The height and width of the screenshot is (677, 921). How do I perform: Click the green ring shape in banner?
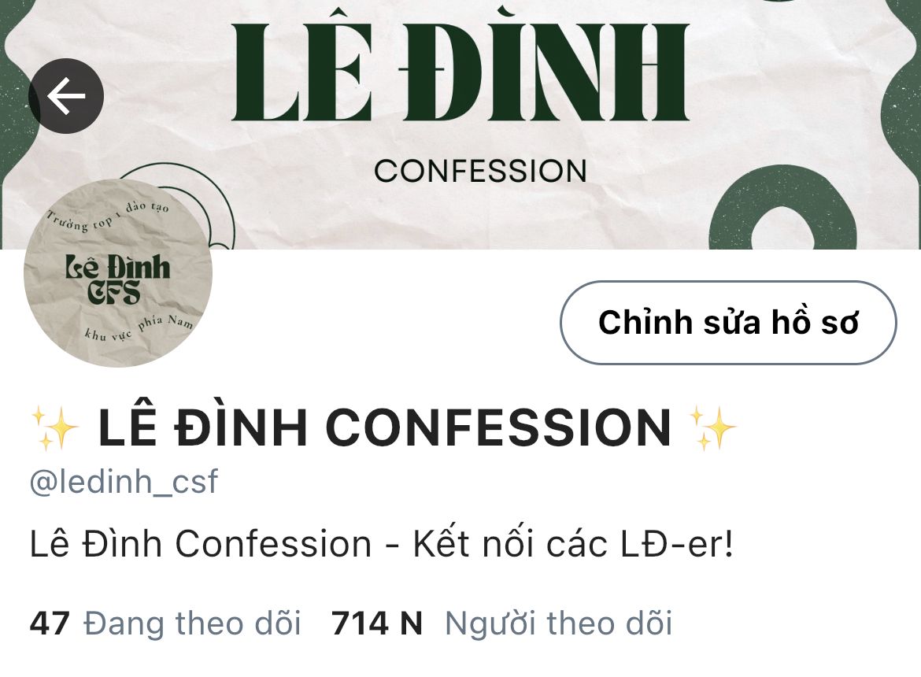pyautogui.click(x=783, y=212)
